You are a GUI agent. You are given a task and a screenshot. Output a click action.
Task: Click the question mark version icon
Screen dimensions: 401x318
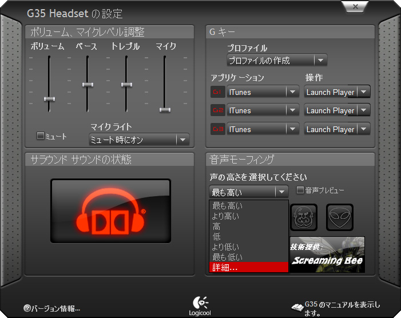pyautogui.click(x=27, y=308)
